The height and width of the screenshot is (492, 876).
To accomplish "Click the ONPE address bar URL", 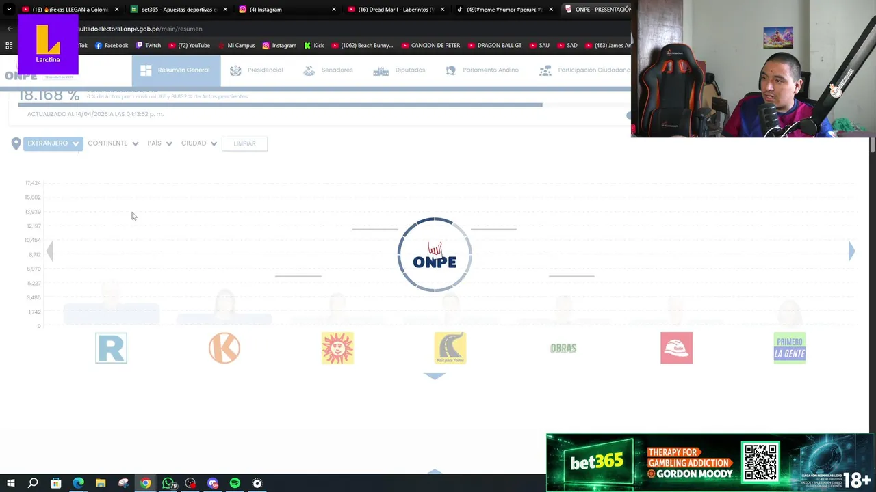I will click(x=140, y=29).
